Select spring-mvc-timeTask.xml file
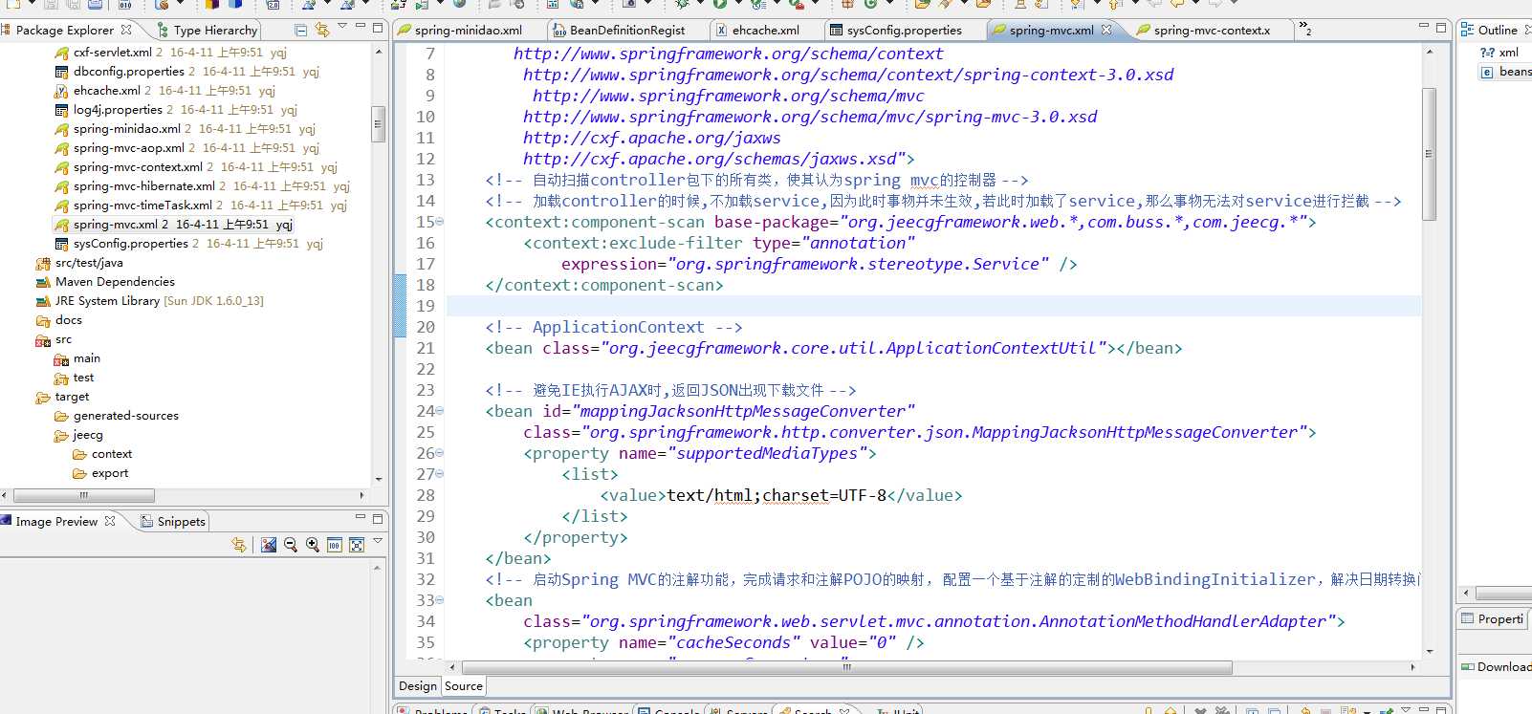 [142, 206]
